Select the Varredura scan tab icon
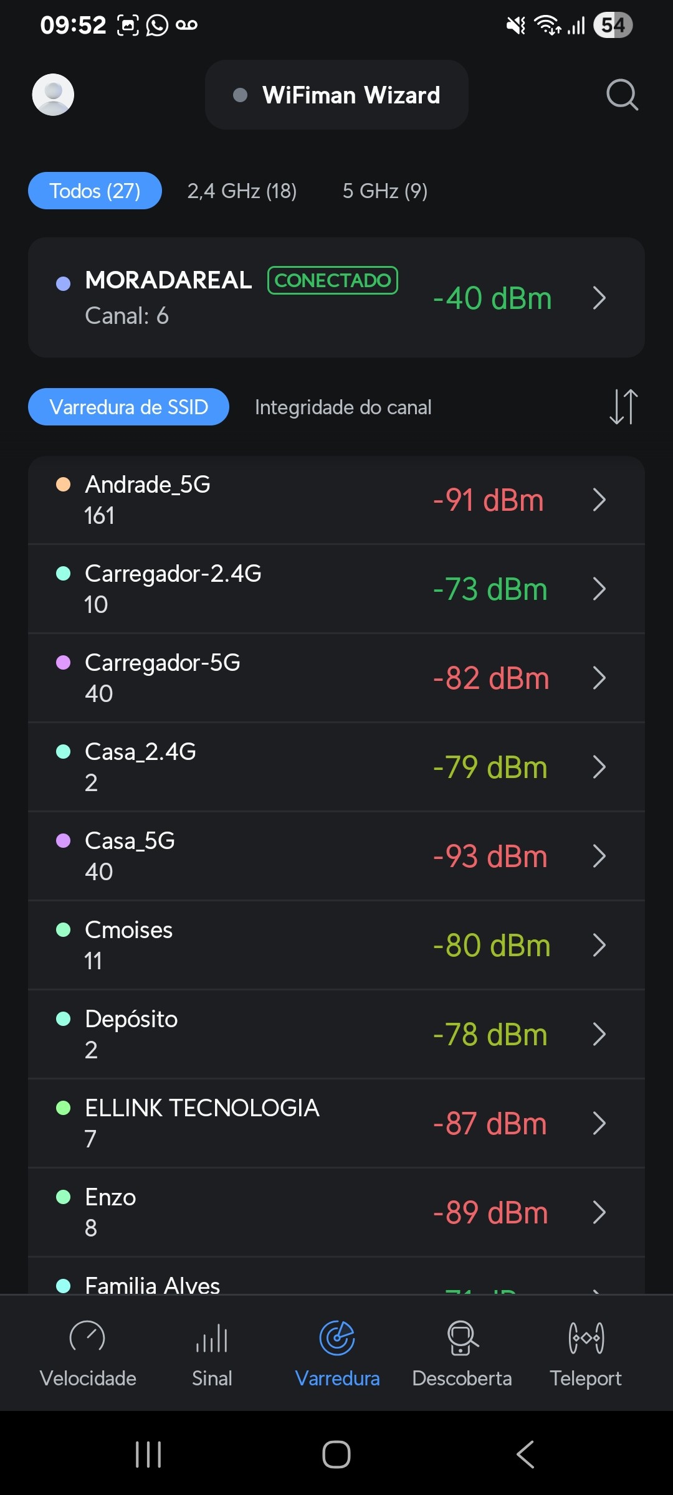 [337, 1339]
